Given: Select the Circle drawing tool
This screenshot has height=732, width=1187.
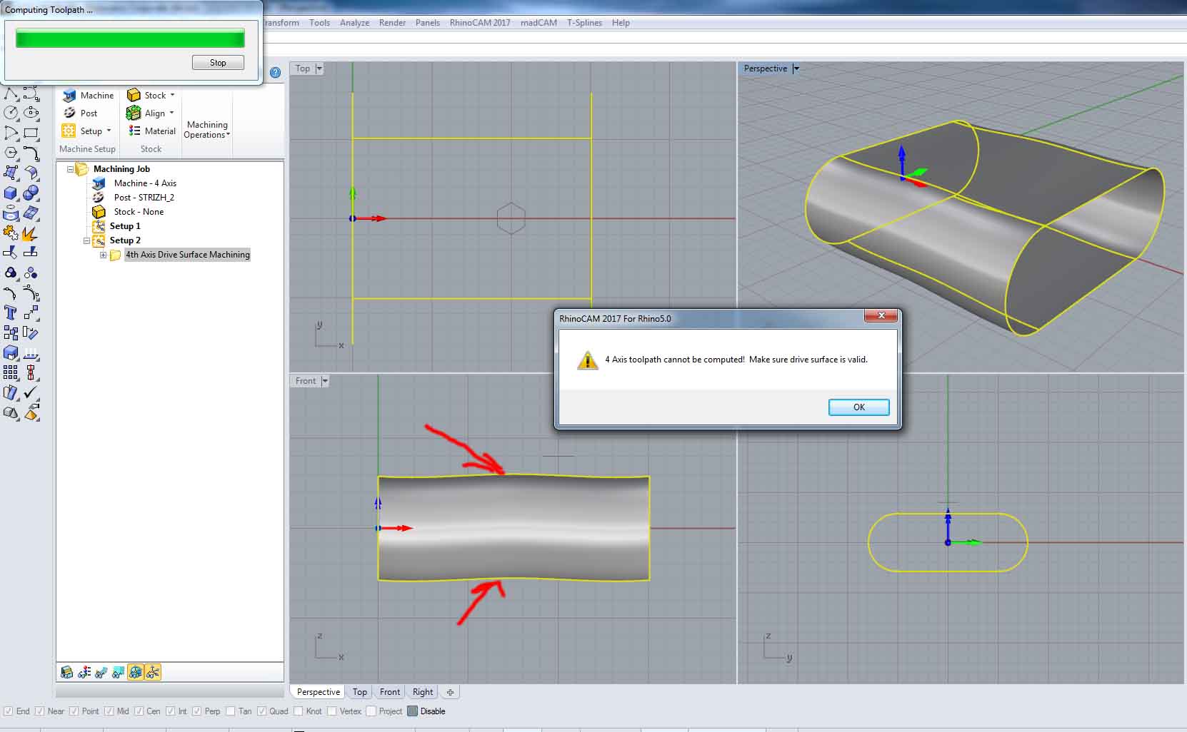Looking at the screenshot, I should tap(11, 113).
